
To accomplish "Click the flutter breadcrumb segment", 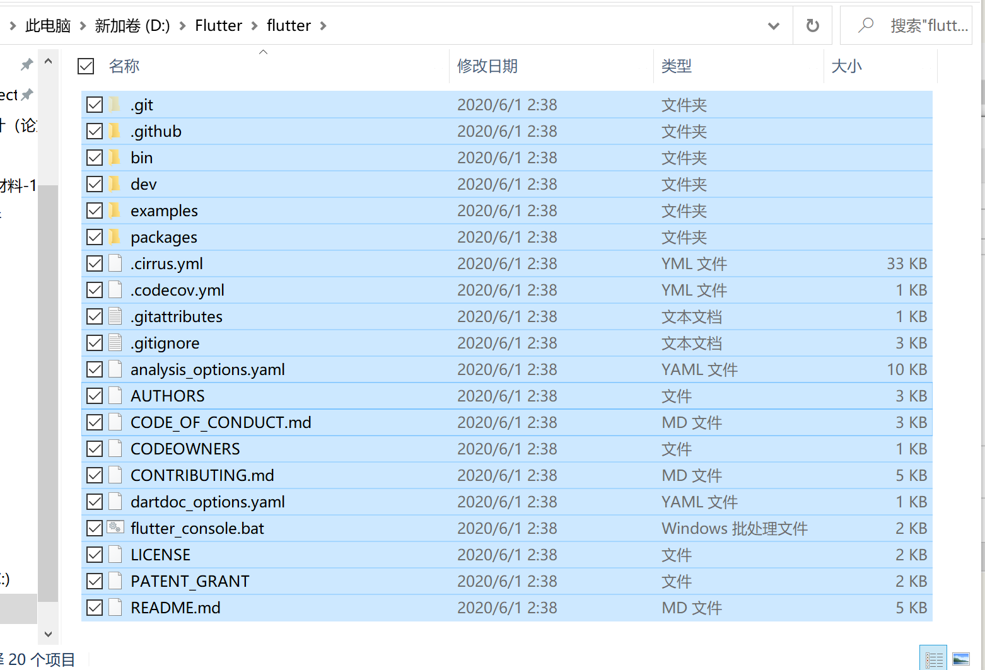I will click(x=289, y=26).
